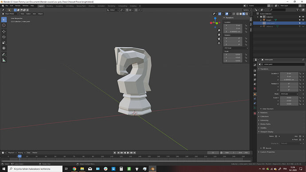Open the Options dropdown in viewport header
This screenshot has height=172, width=306.
(247, 10)
